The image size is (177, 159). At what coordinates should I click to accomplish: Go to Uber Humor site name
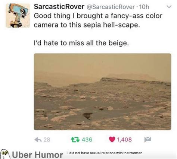[37, 155]
